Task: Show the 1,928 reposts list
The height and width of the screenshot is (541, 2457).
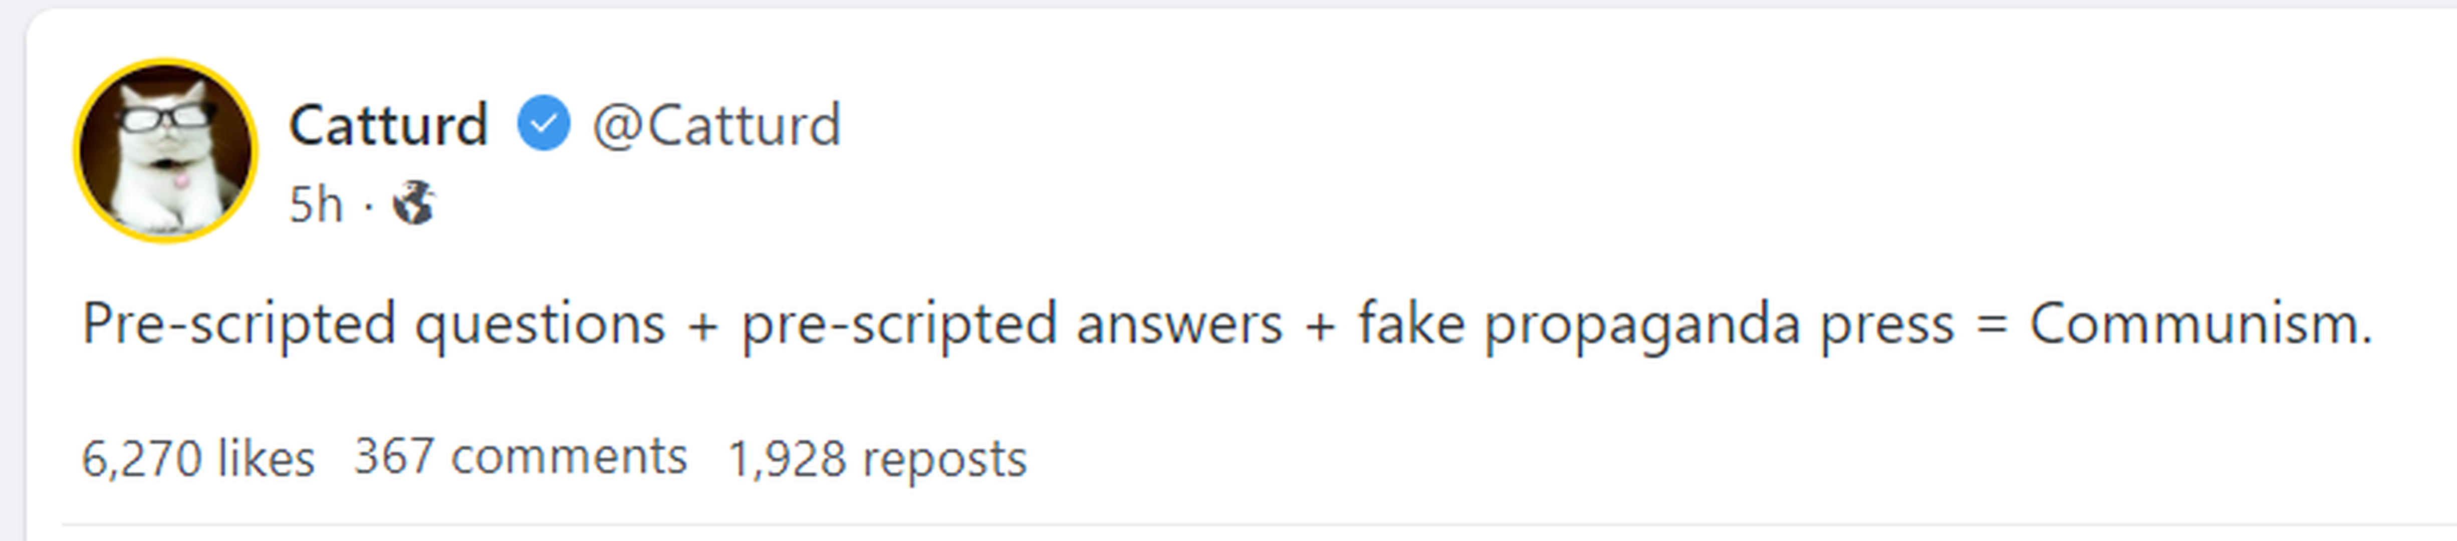Action: click(877, 458)
